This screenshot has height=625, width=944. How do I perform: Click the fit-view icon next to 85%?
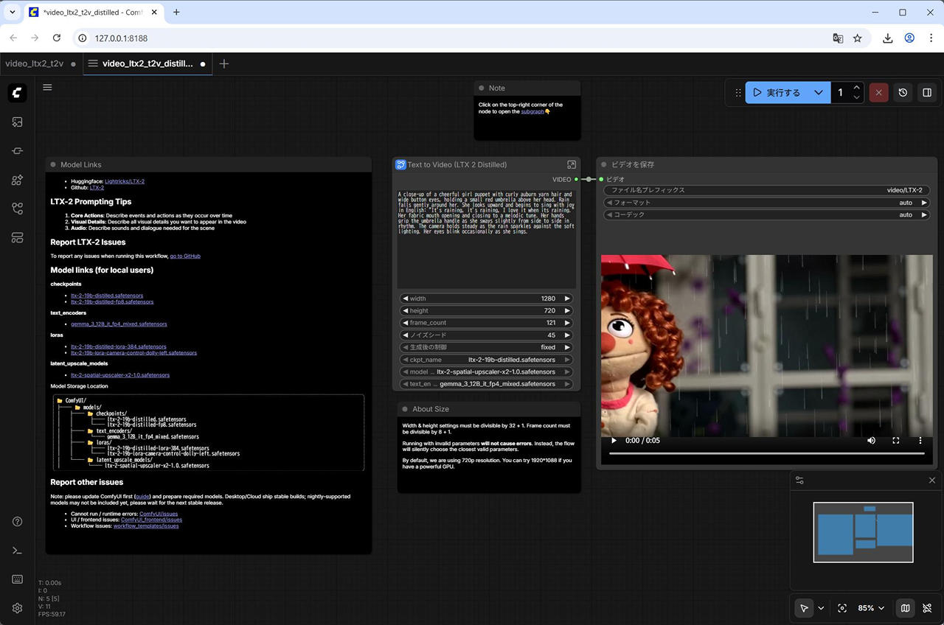pyautogui.click(x=842, y=608)
